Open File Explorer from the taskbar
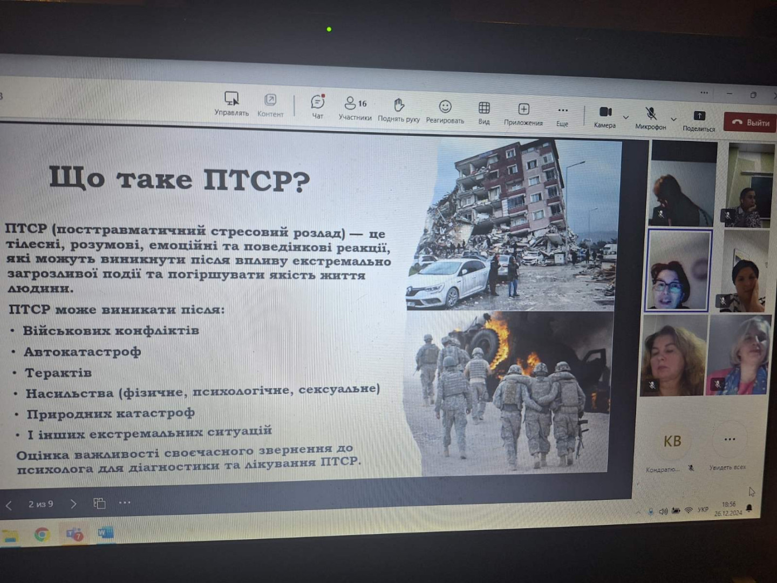The width and height of the screenshot is (777, 583). pos(9,536)
